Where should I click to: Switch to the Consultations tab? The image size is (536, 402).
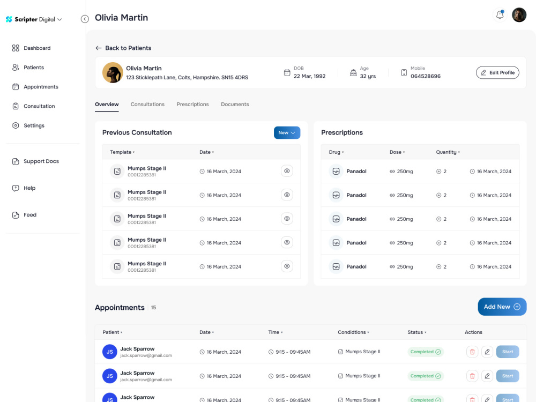tap(147, 105)
